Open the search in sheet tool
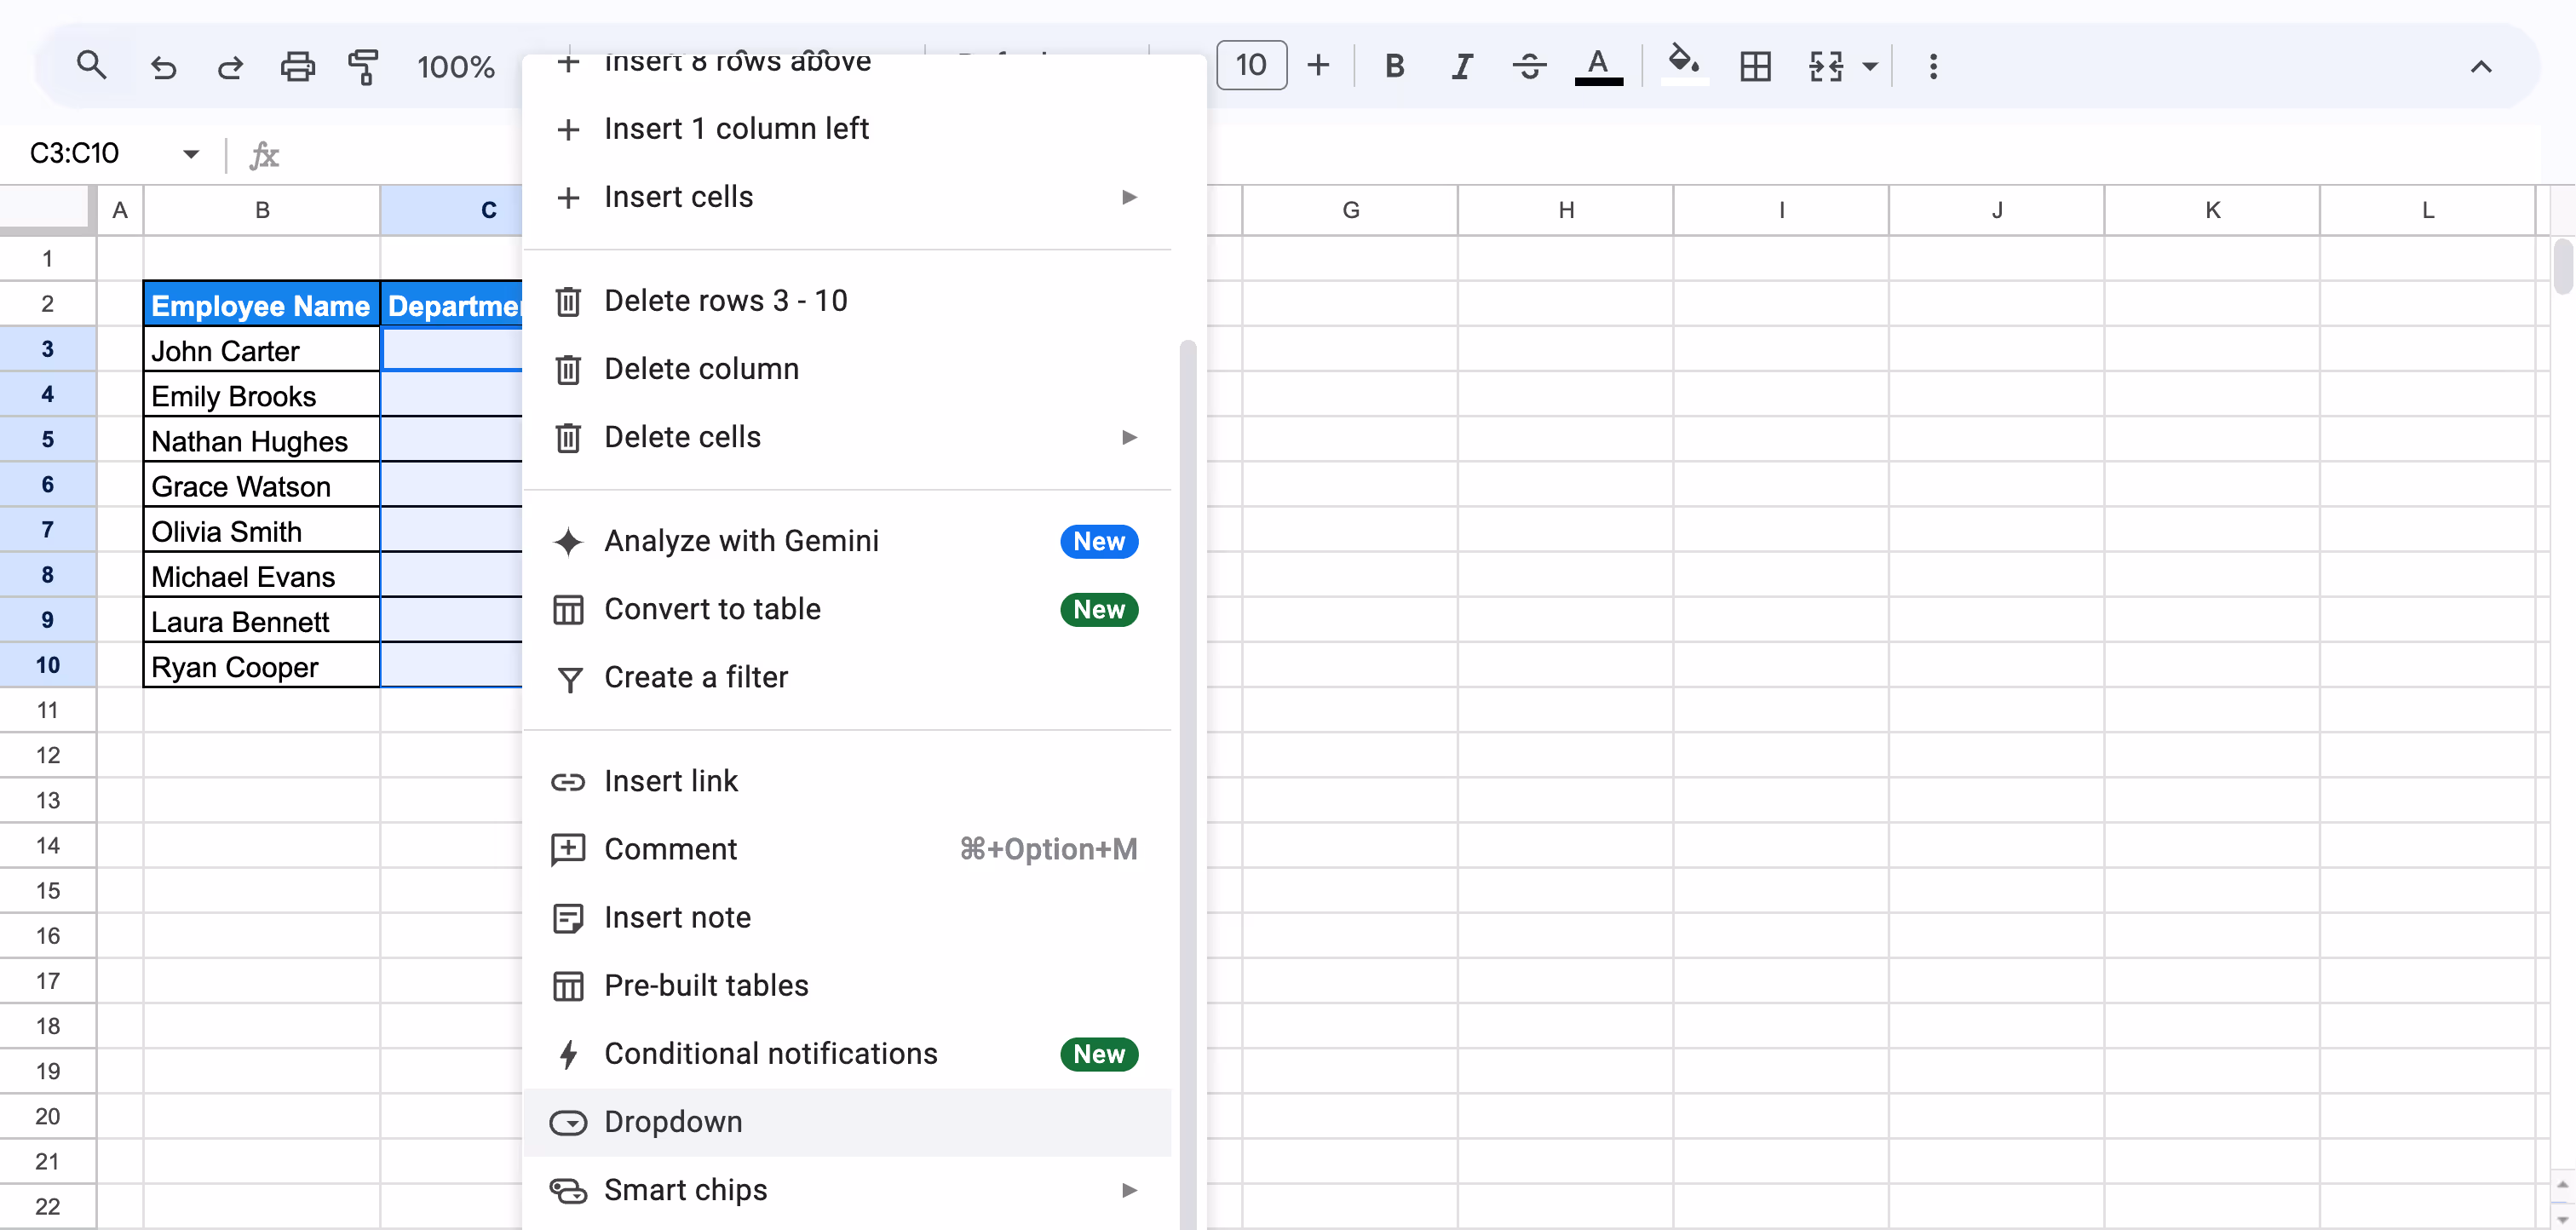2576x1230 pixels. coord(92,66)
